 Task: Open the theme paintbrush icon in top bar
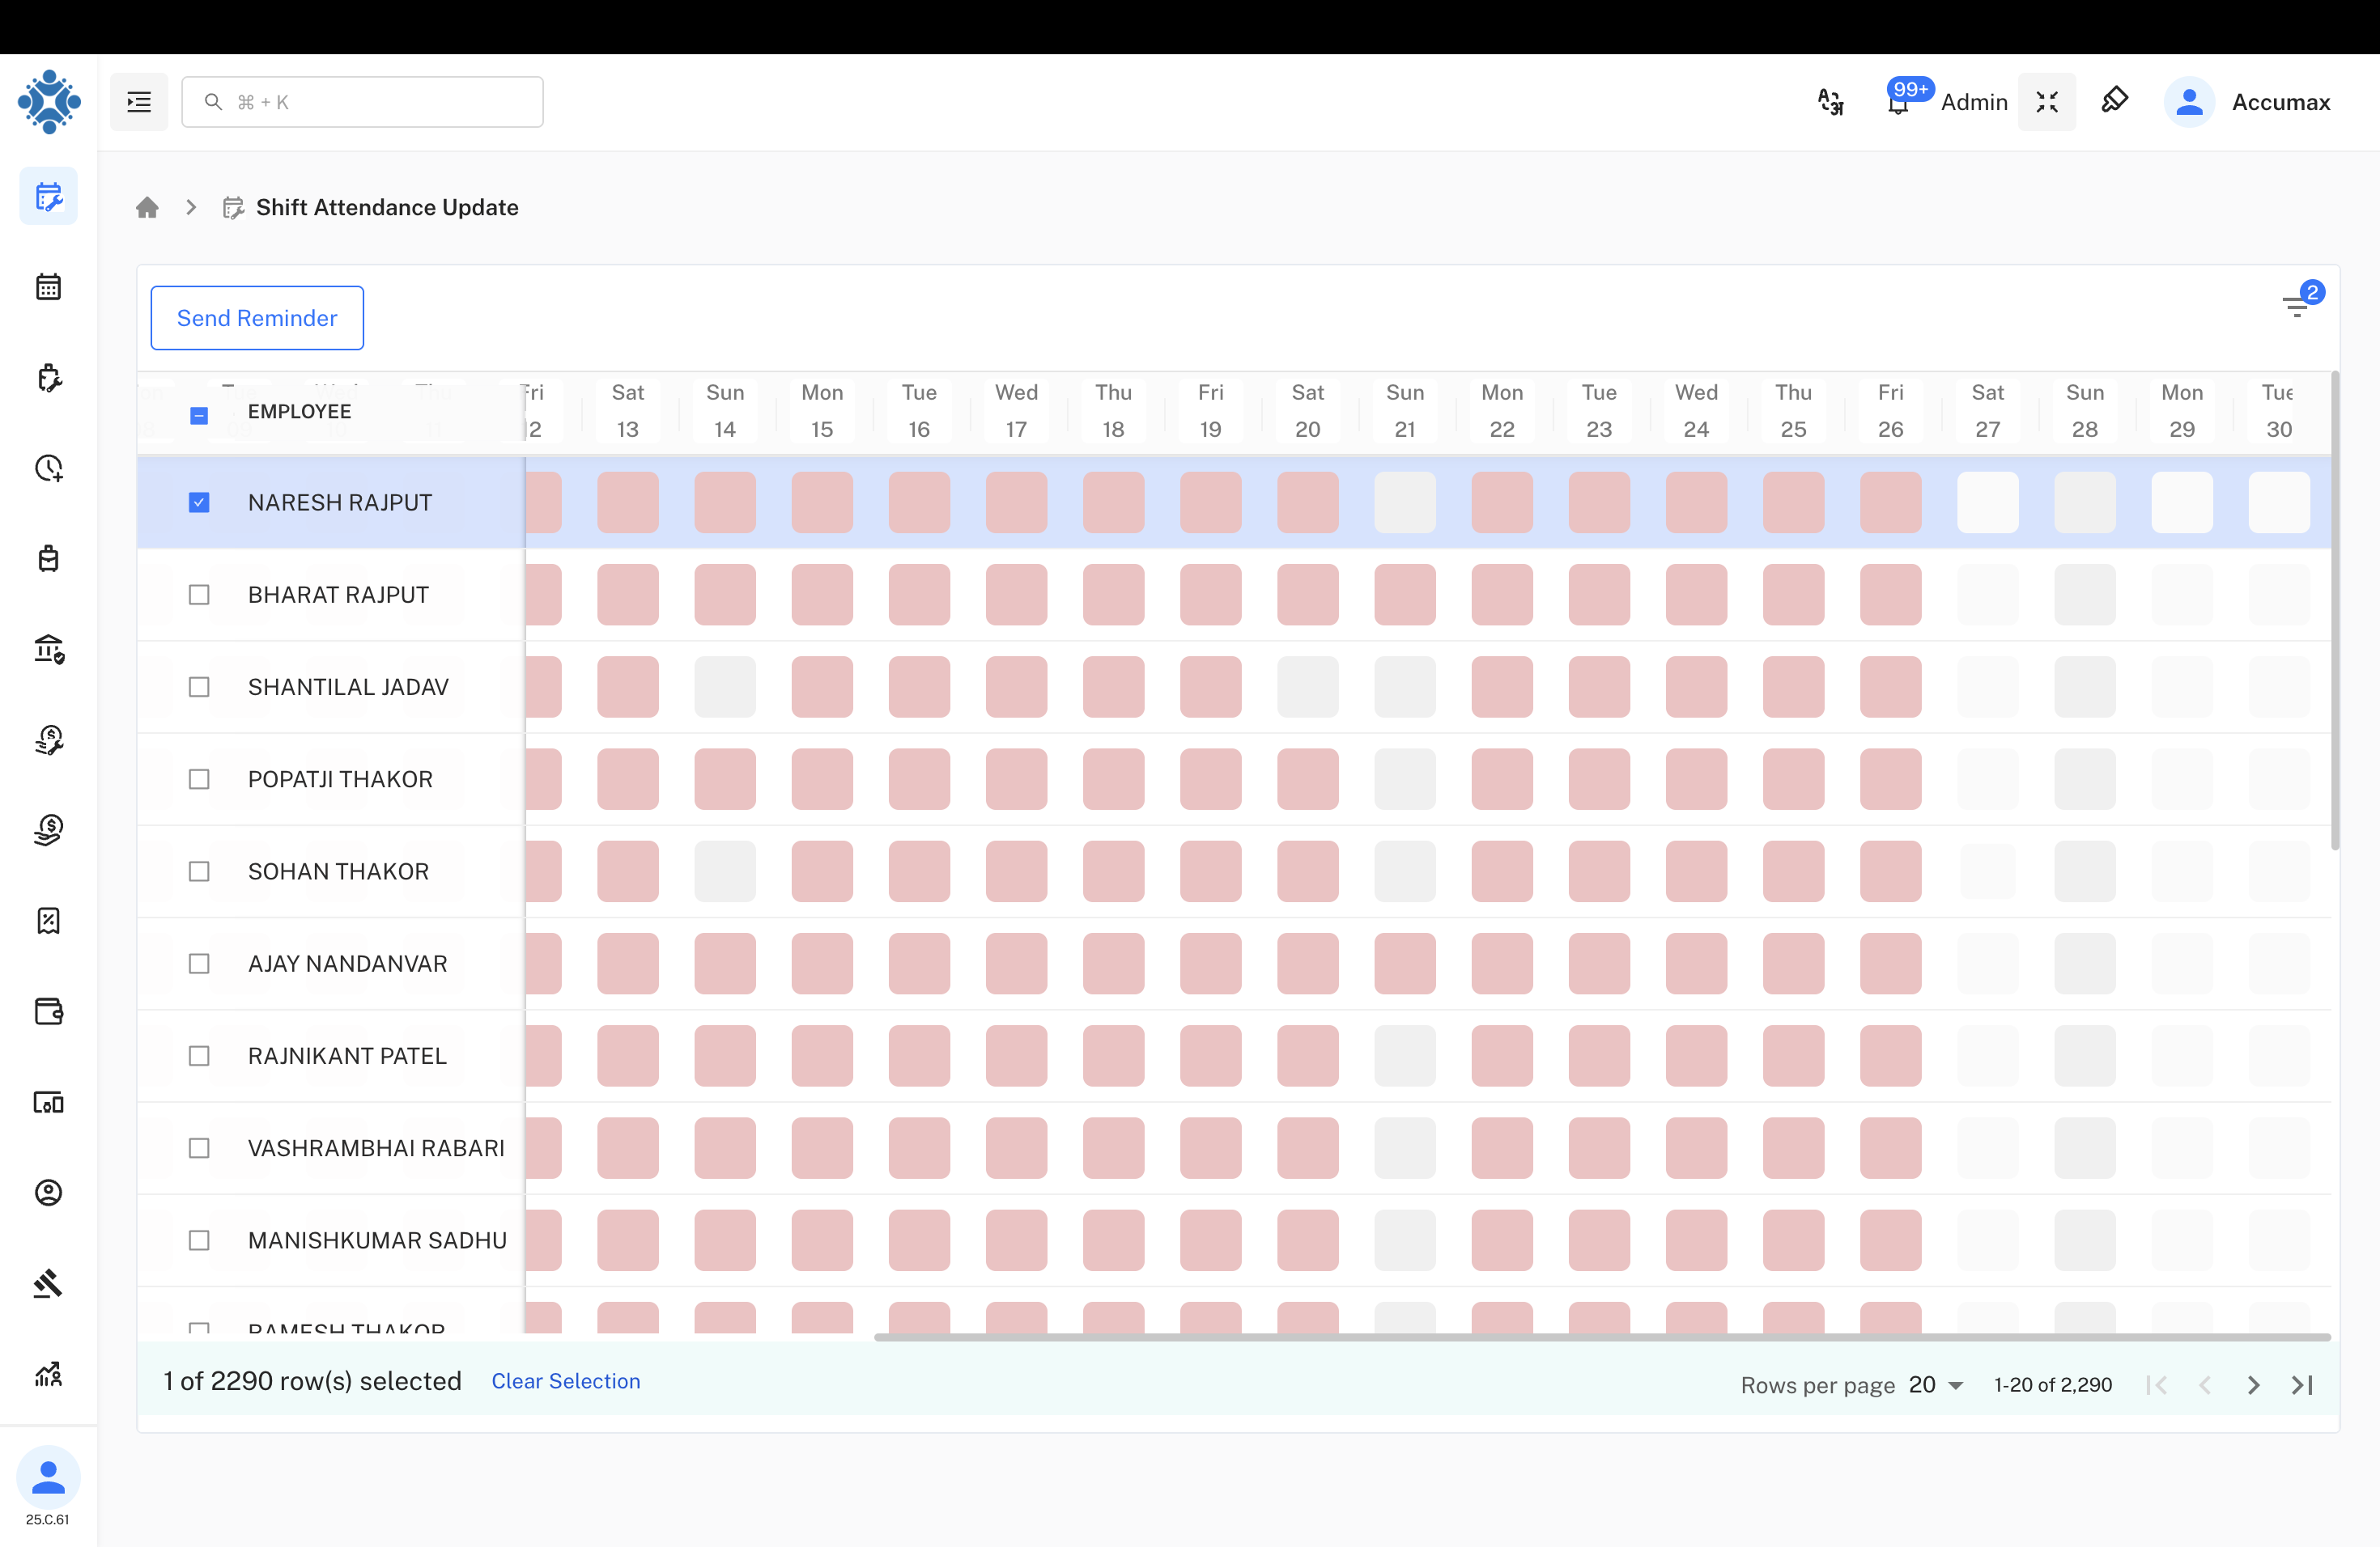(x=2115, y=100)
